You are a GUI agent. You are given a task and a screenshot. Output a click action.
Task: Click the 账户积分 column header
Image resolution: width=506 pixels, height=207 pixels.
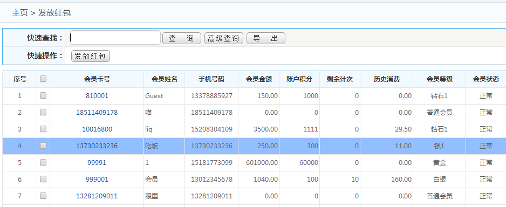click(x=299, y=79)
